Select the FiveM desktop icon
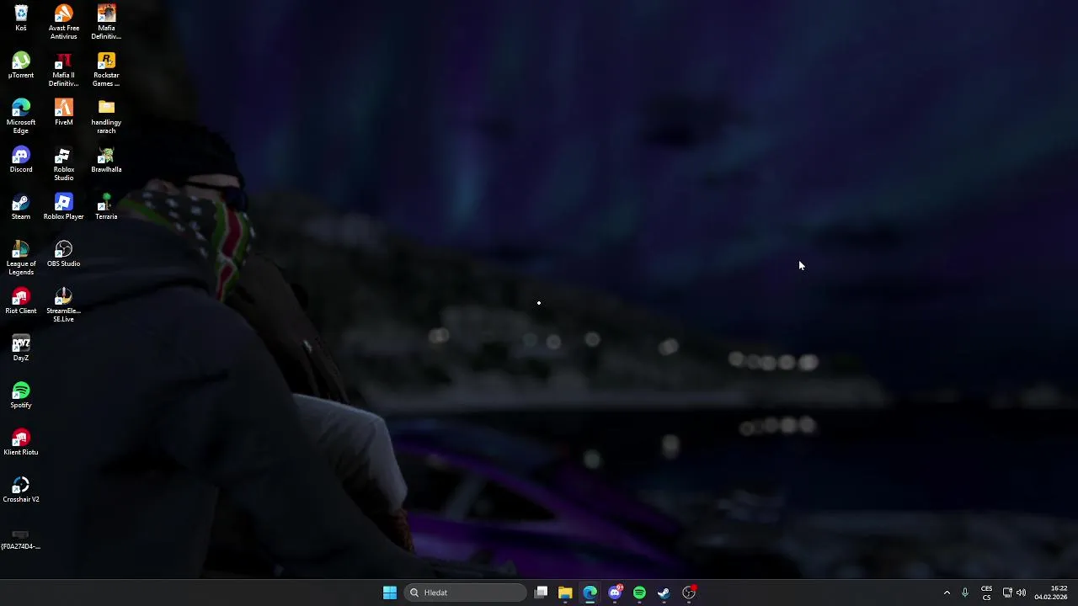Screen dimensions: 1078x606 coord(63,113)
